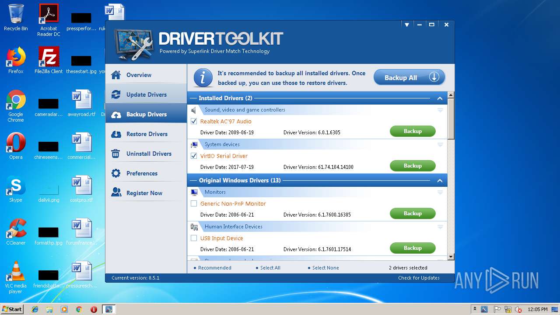The image size is (560, 315).
Task: Backup the Generic Non-PnP Monitor driver
Action: point(413,213)
